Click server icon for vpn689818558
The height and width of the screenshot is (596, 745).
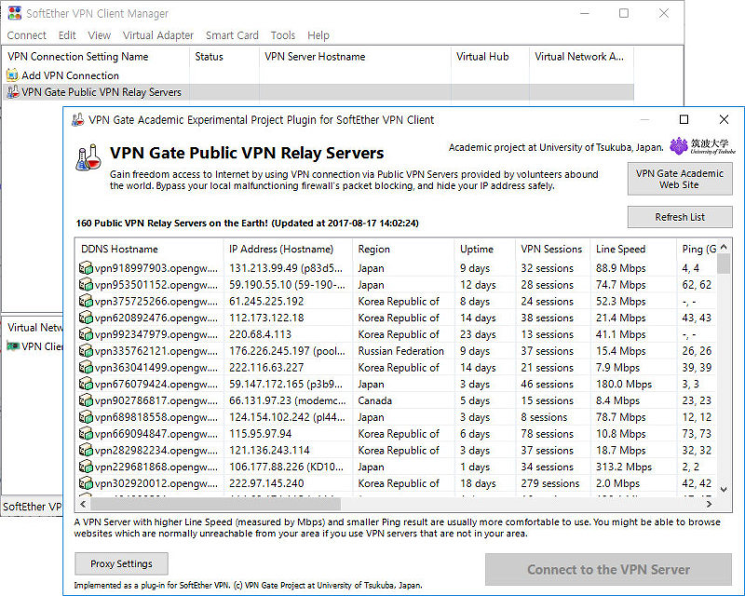(86, 417)
